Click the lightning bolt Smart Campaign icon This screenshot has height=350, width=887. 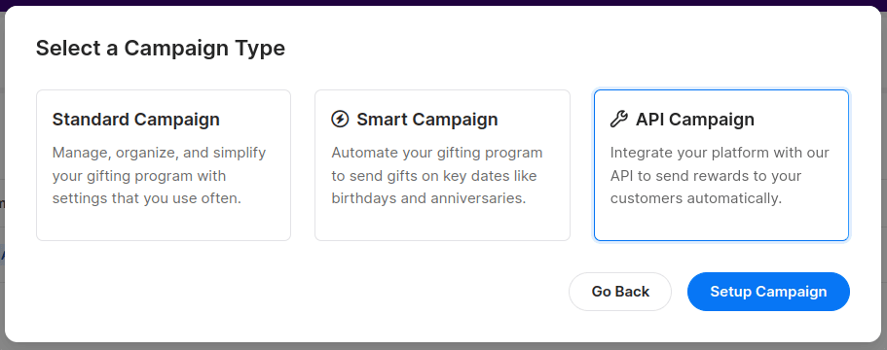(x=340, y=120)
